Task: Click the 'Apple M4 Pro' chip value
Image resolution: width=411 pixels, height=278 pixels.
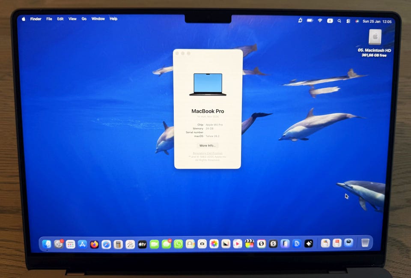Action: coord(214,125)
